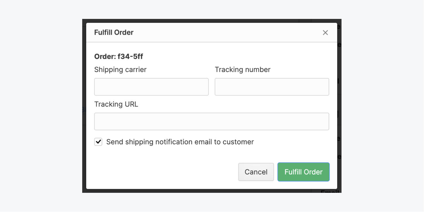Click the partially hidden Email text behind dialog

(329, 192)
